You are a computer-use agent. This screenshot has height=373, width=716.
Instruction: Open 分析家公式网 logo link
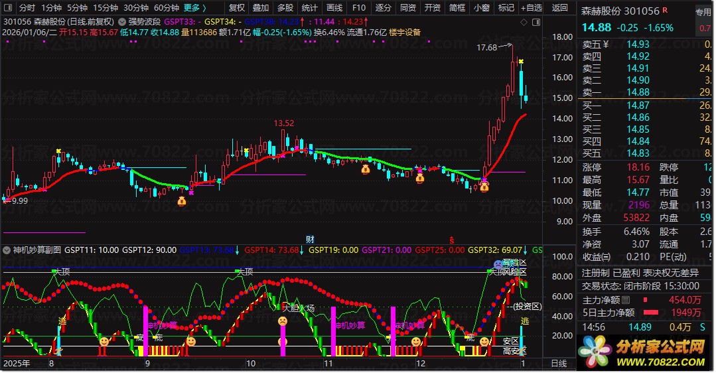click(x=645, y=352)
